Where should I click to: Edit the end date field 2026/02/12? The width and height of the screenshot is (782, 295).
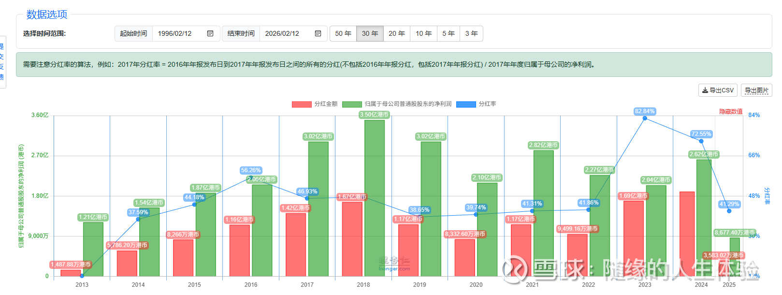(294, 33)
